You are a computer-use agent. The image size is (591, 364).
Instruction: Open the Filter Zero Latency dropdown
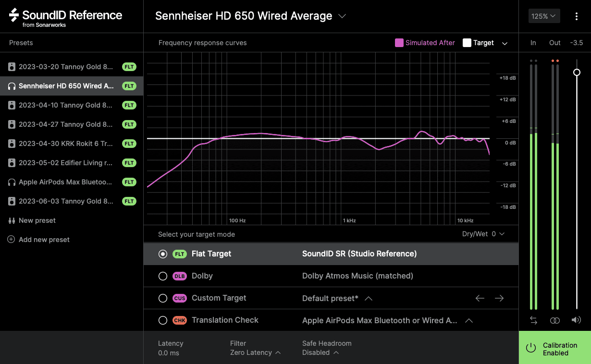[255, 352]
